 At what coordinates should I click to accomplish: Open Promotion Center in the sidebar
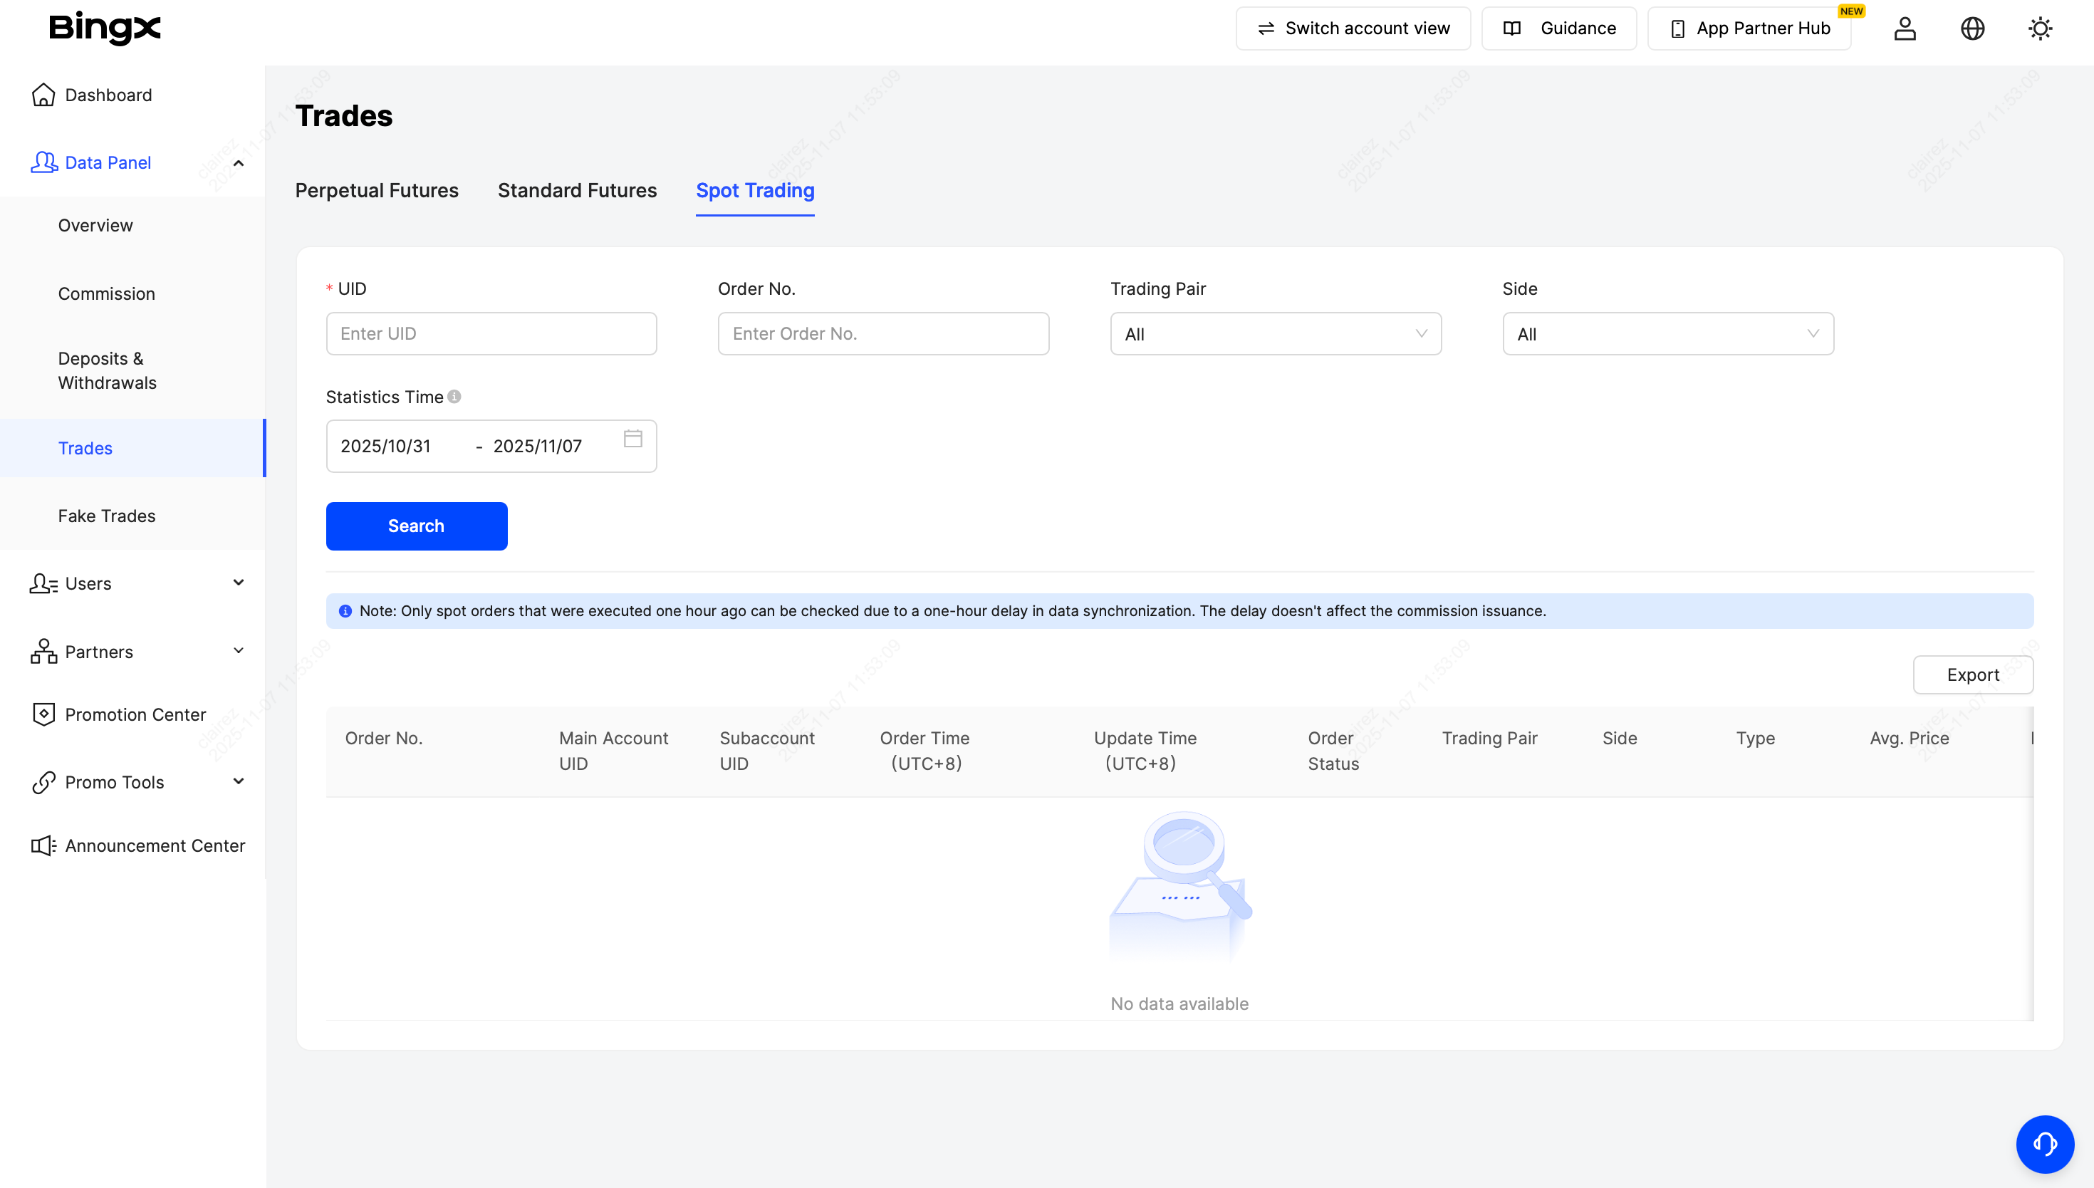(x=135, y=715)
